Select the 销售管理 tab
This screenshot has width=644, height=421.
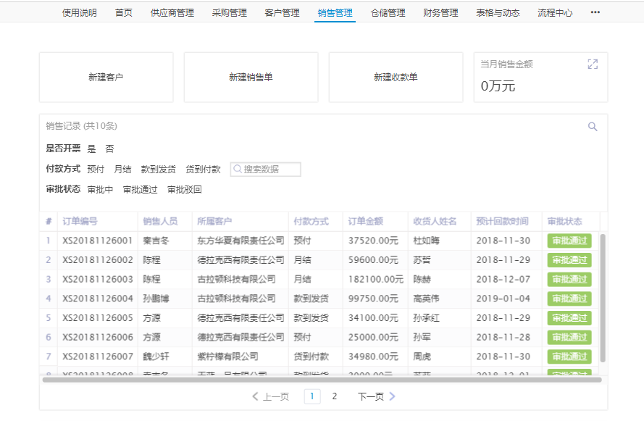(335, 13)
